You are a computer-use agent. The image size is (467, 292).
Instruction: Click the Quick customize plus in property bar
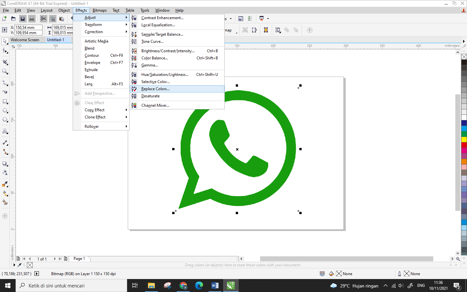pos(310,30)
